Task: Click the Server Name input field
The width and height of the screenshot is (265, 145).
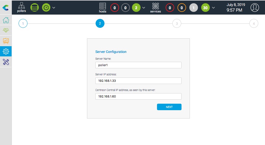Action: point(138,65)
